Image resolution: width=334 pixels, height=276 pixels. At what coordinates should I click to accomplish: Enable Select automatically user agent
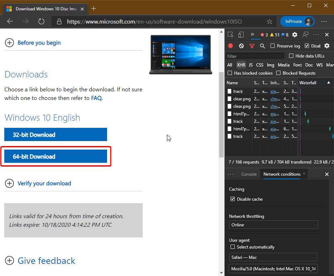coord(233,247)
